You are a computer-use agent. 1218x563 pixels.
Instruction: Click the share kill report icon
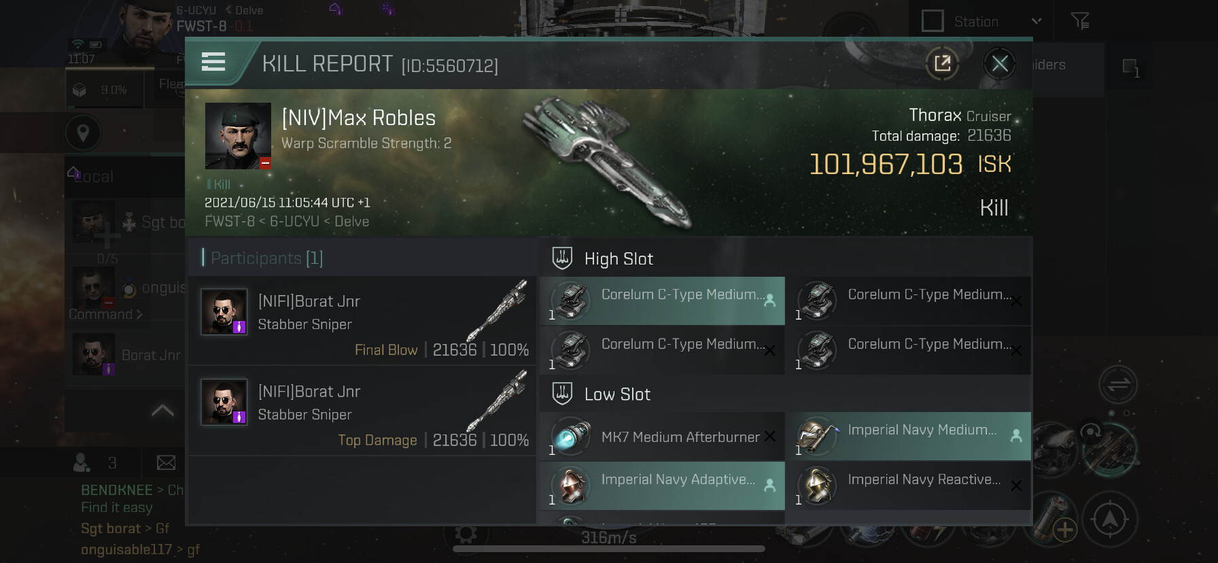[x=942, y=64]
